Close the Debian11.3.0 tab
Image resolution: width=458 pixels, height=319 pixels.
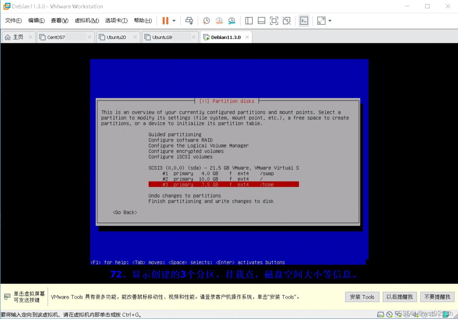(x=247, y=37)
